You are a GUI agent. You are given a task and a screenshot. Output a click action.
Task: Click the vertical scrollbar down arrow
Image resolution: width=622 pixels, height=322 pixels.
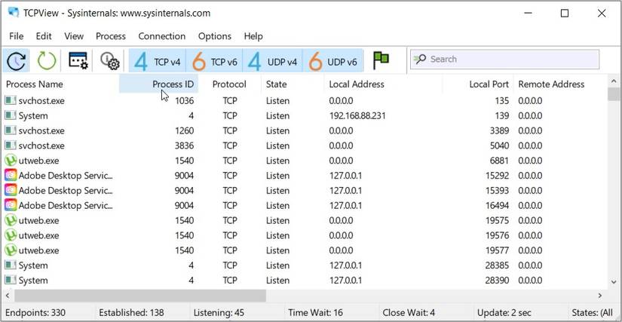coord(614,282)
